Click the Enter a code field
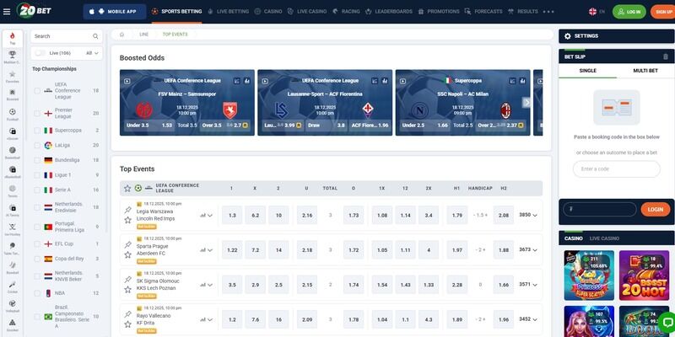Screen dimensions: 675x337 (x=616, y=169)
